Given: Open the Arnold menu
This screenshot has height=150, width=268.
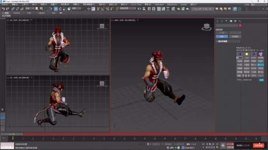Looking at the screenshot, I should point(184,5).
